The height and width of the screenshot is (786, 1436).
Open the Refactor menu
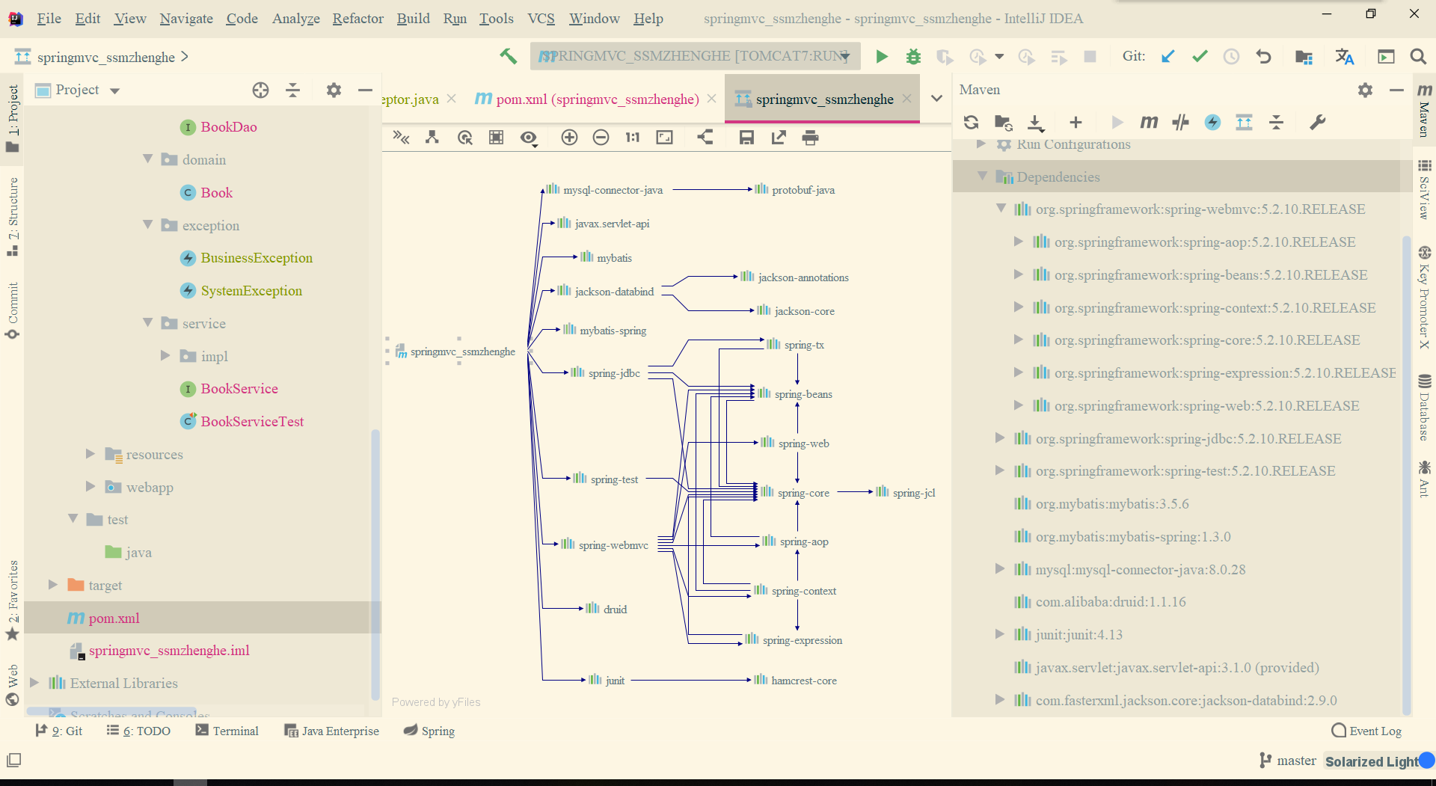(x=358, y=19)
